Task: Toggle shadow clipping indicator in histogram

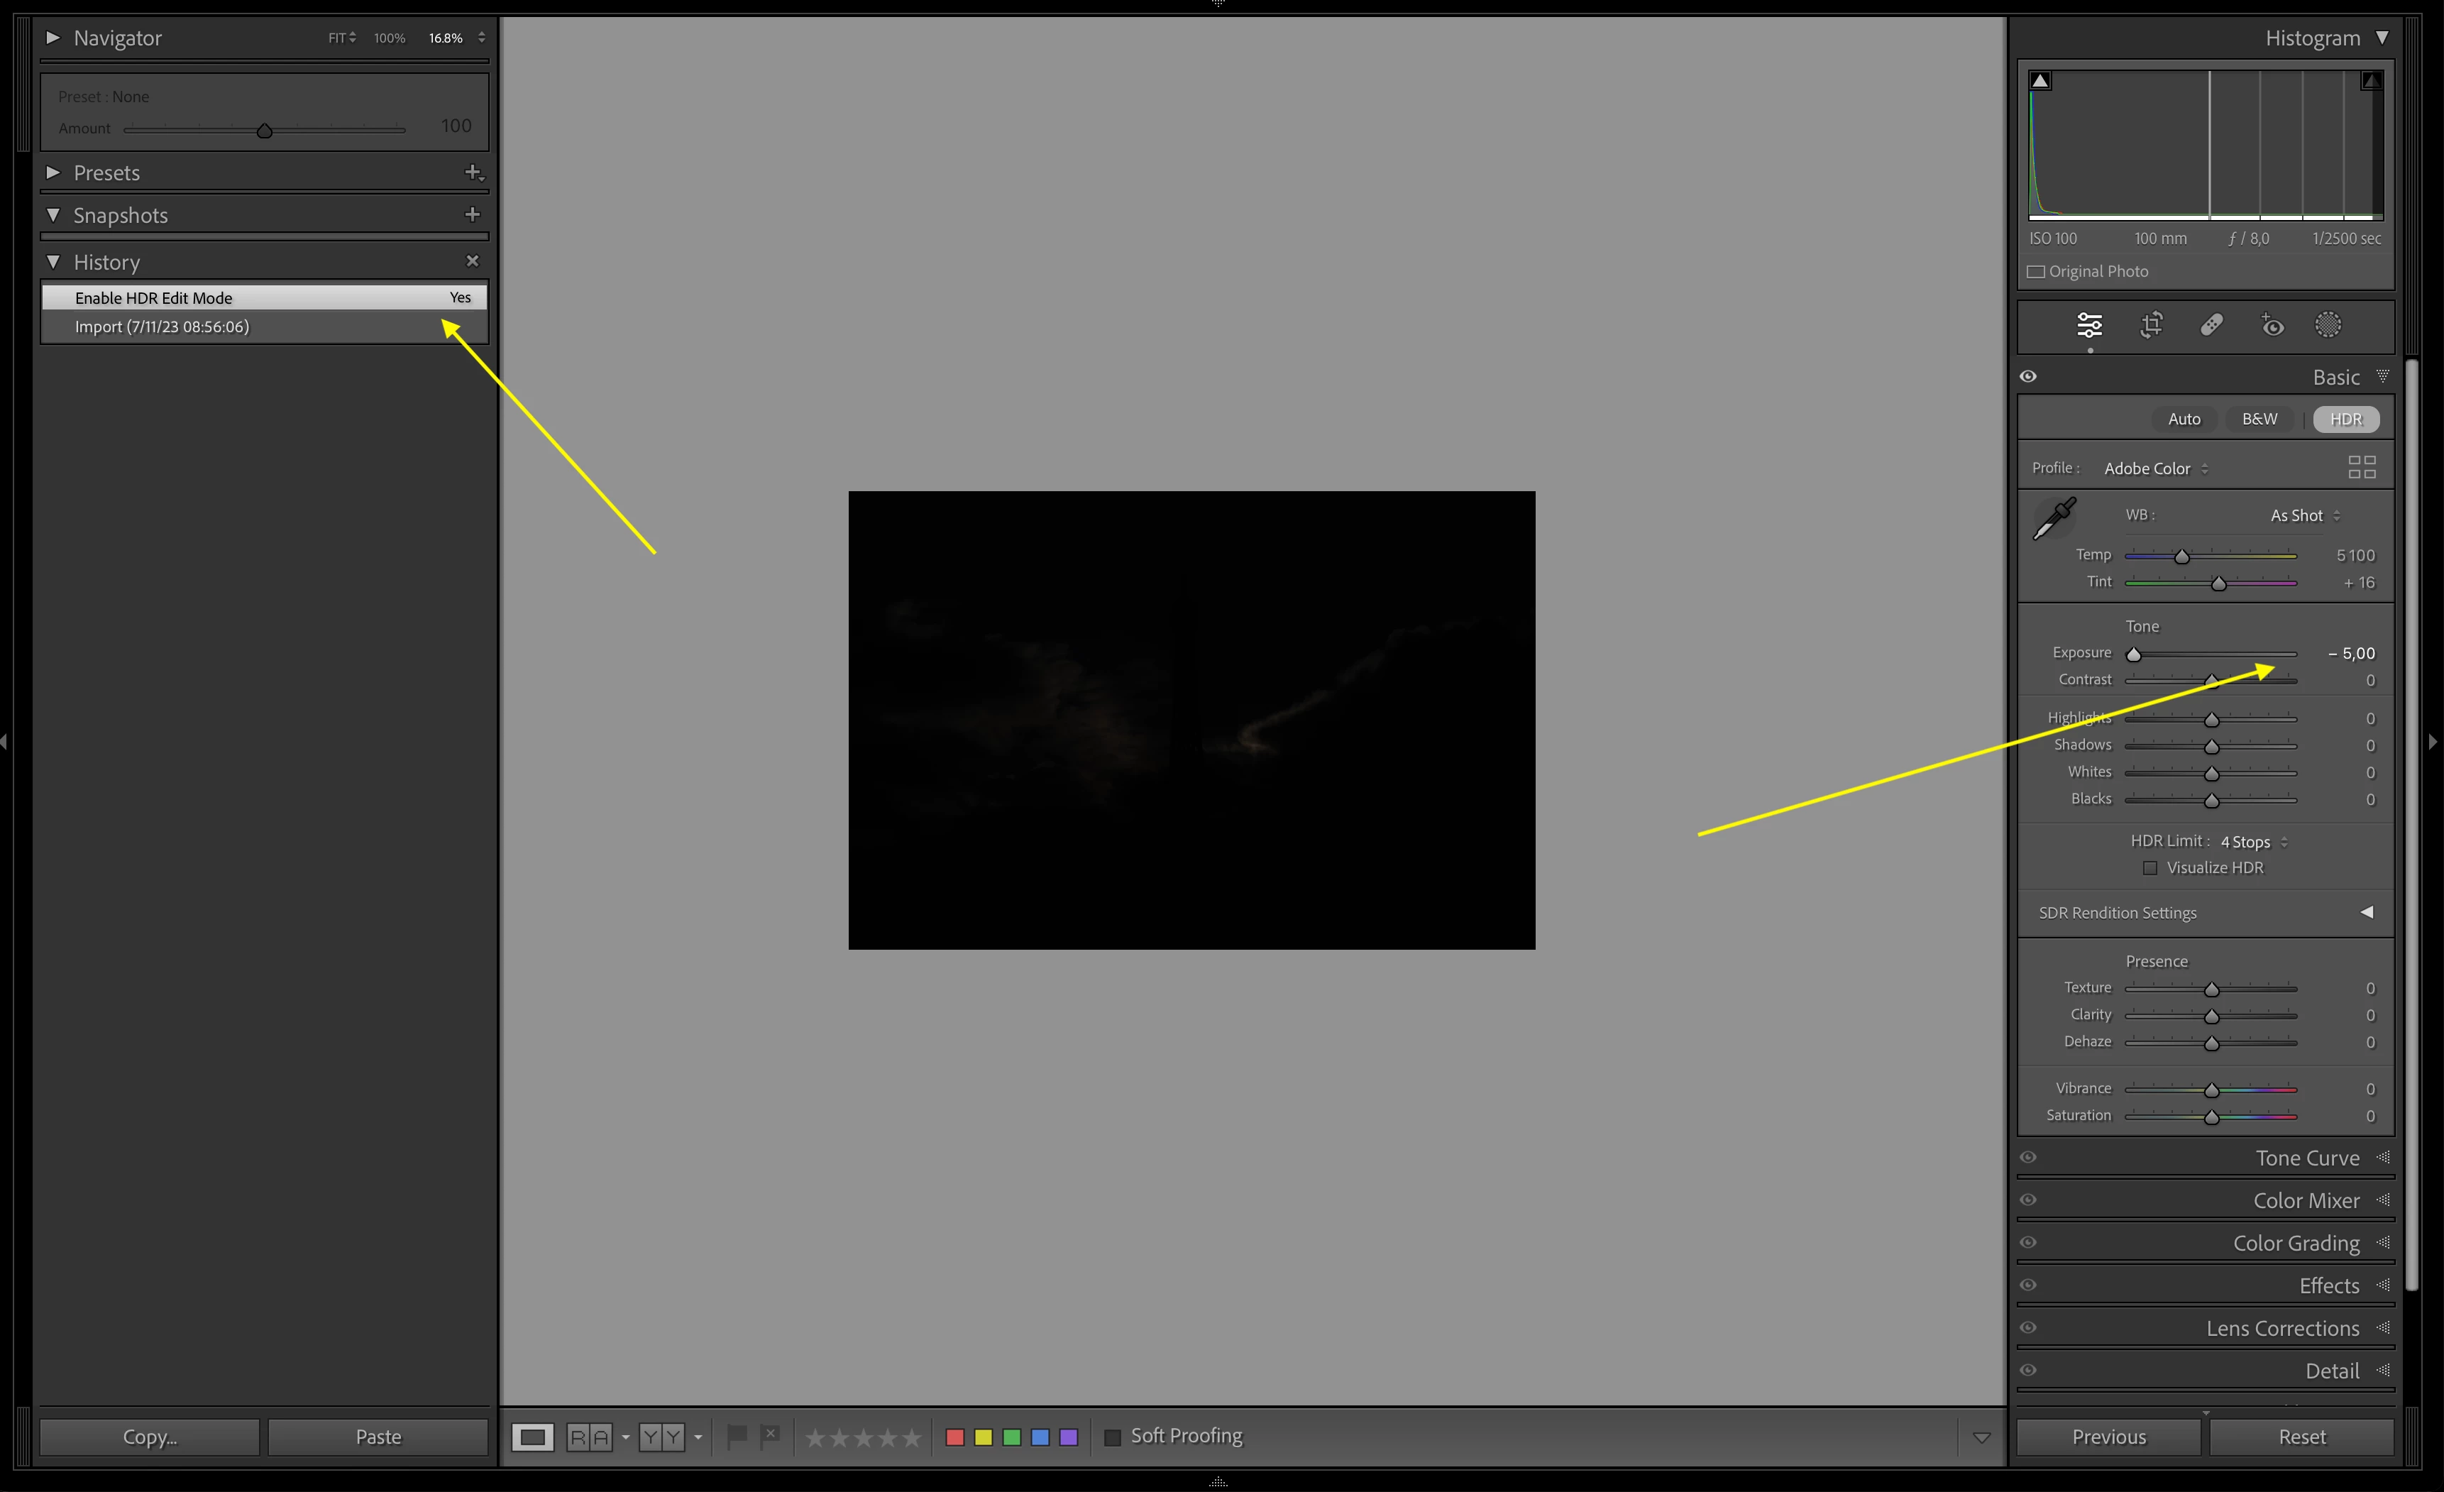Action: click(x=2040, y=82)
